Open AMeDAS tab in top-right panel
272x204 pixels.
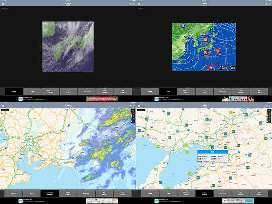204,92
